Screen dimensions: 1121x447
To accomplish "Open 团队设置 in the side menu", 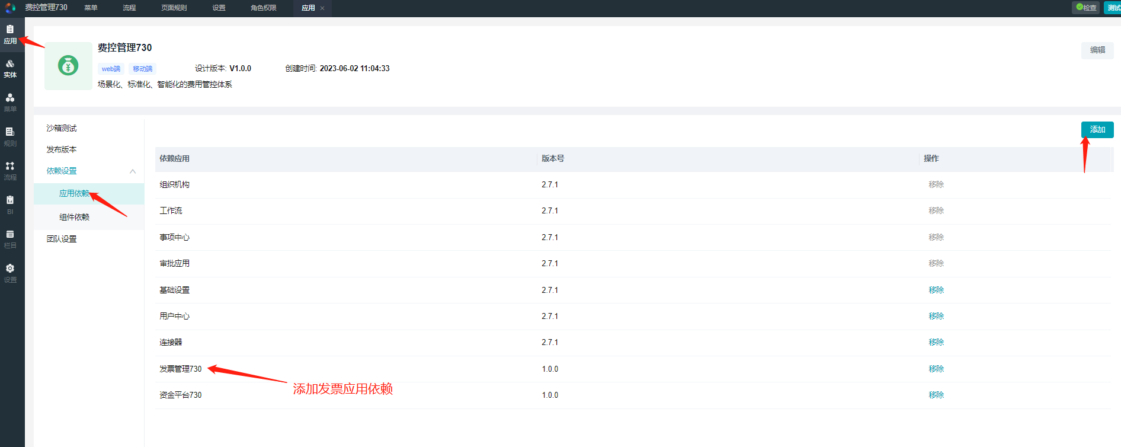I will (x=62, y=239).
